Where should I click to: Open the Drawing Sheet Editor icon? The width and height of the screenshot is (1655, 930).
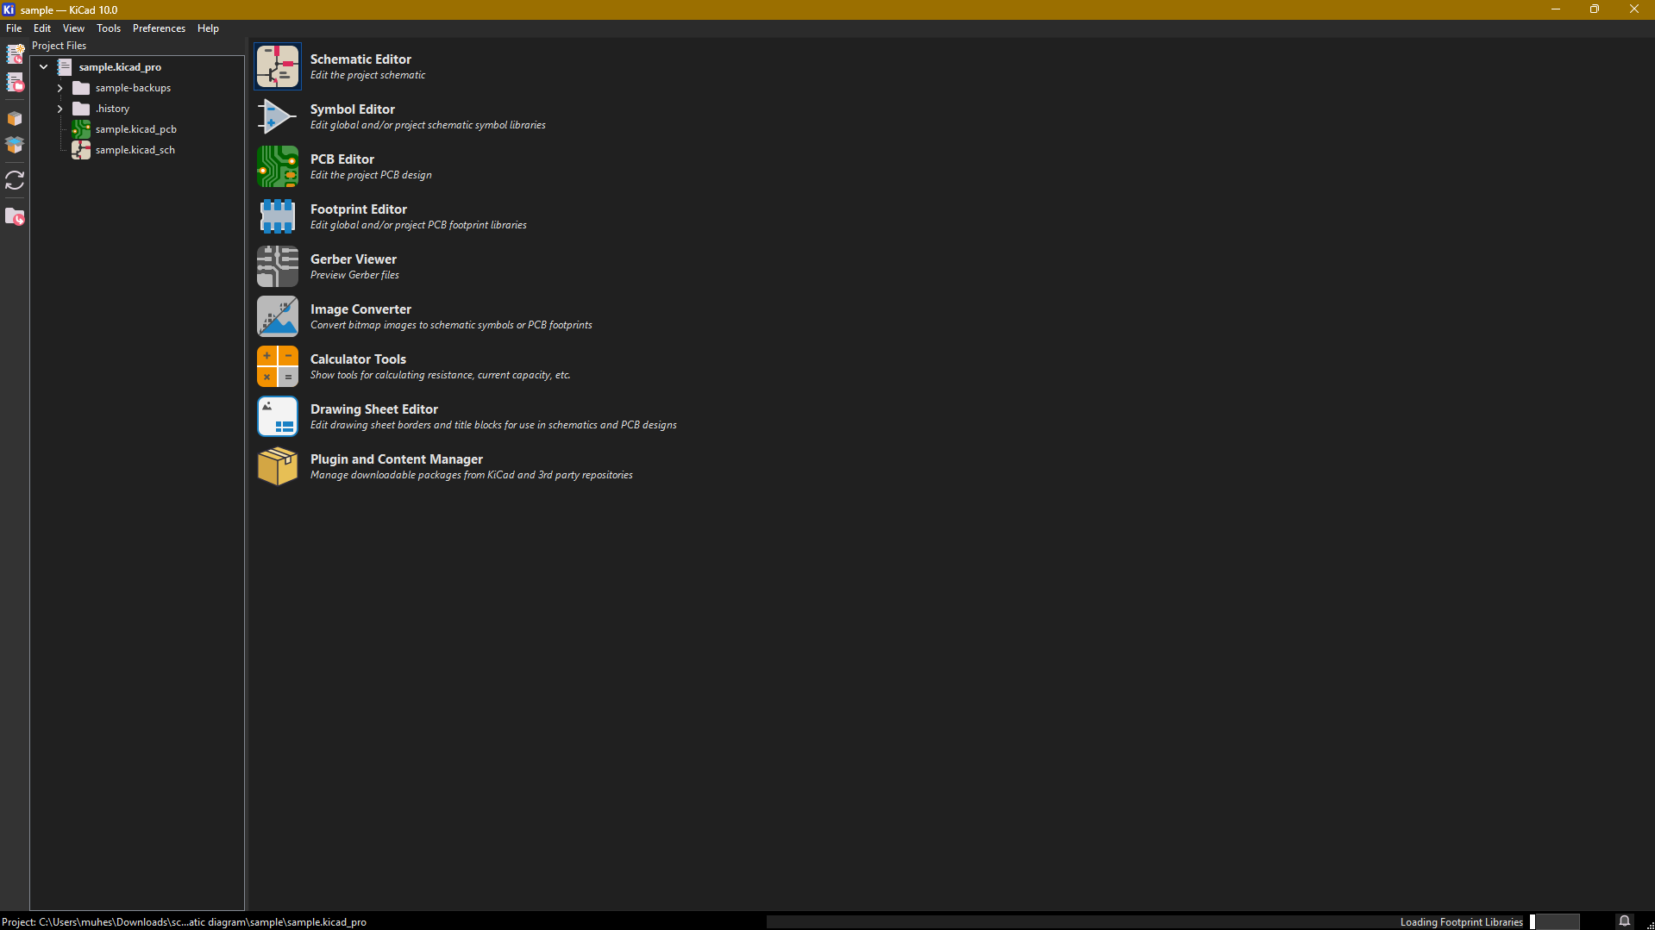(x=277, y=416)
